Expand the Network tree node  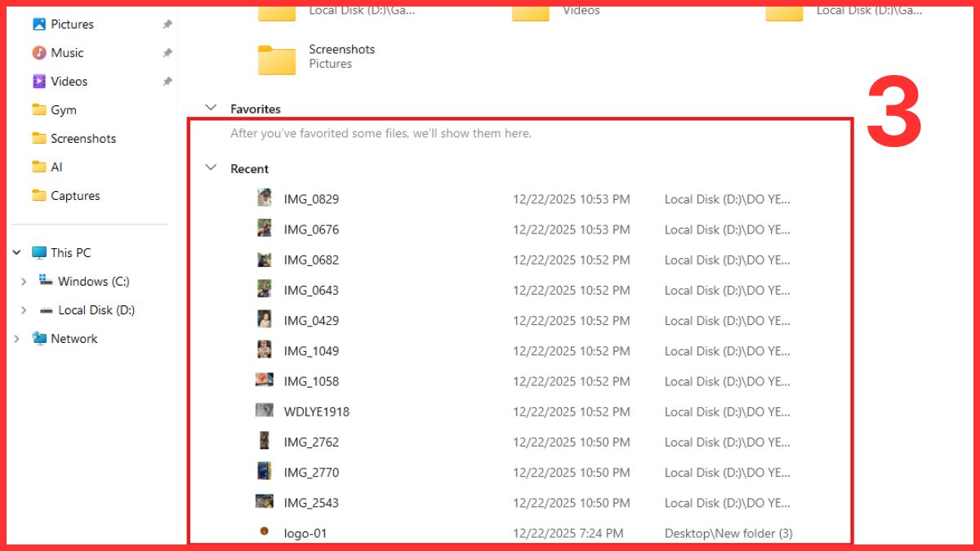point(16,339)
